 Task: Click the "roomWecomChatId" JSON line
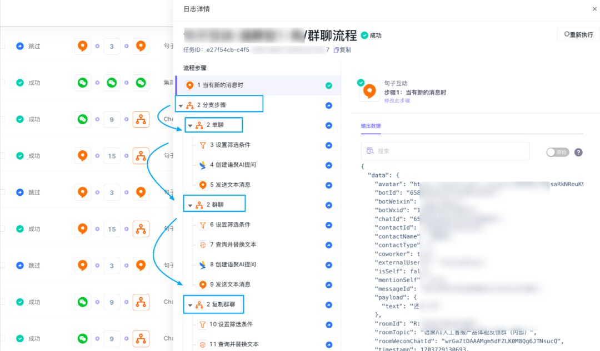click(469, 341)
